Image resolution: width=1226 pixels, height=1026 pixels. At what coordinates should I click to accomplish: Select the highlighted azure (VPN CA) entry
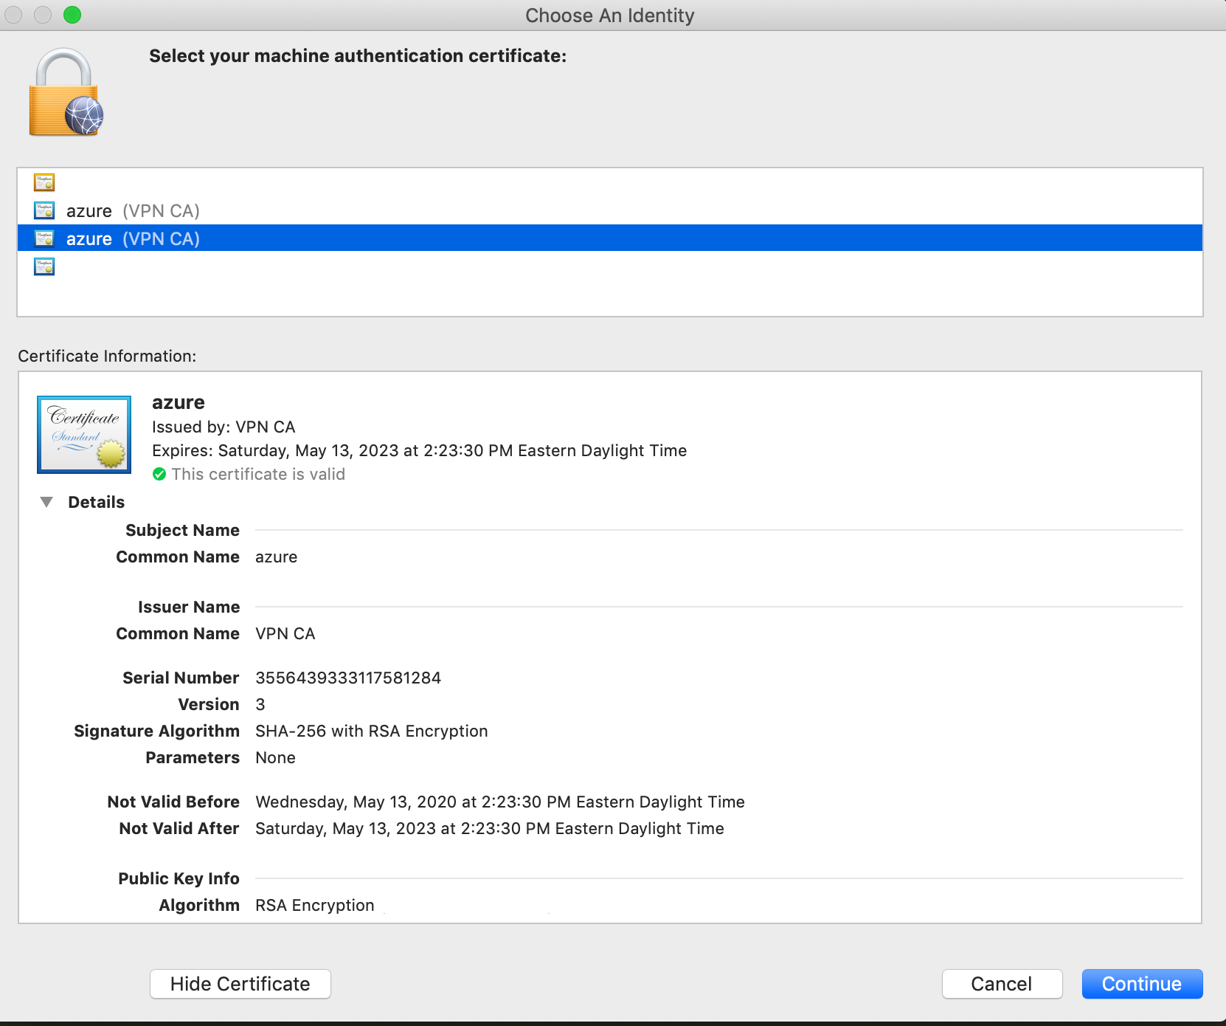pyautogui.click(x=133, y=238)
